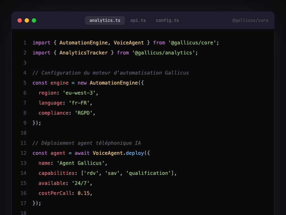
Task: Select the analytics.ts tab
Action: coord(105,20)
